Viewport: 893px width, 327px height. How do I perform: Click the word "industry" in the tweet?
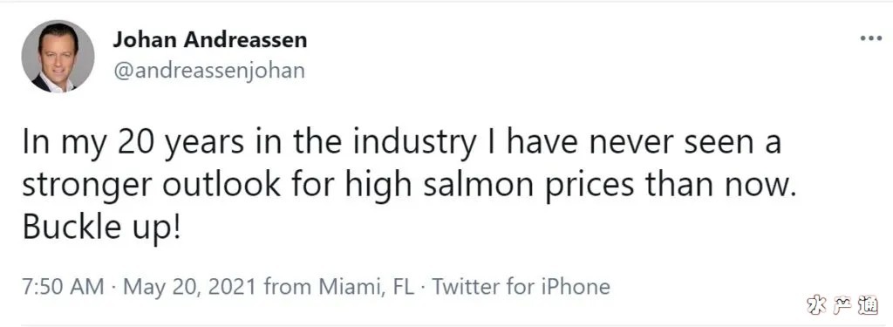point(413,143)
